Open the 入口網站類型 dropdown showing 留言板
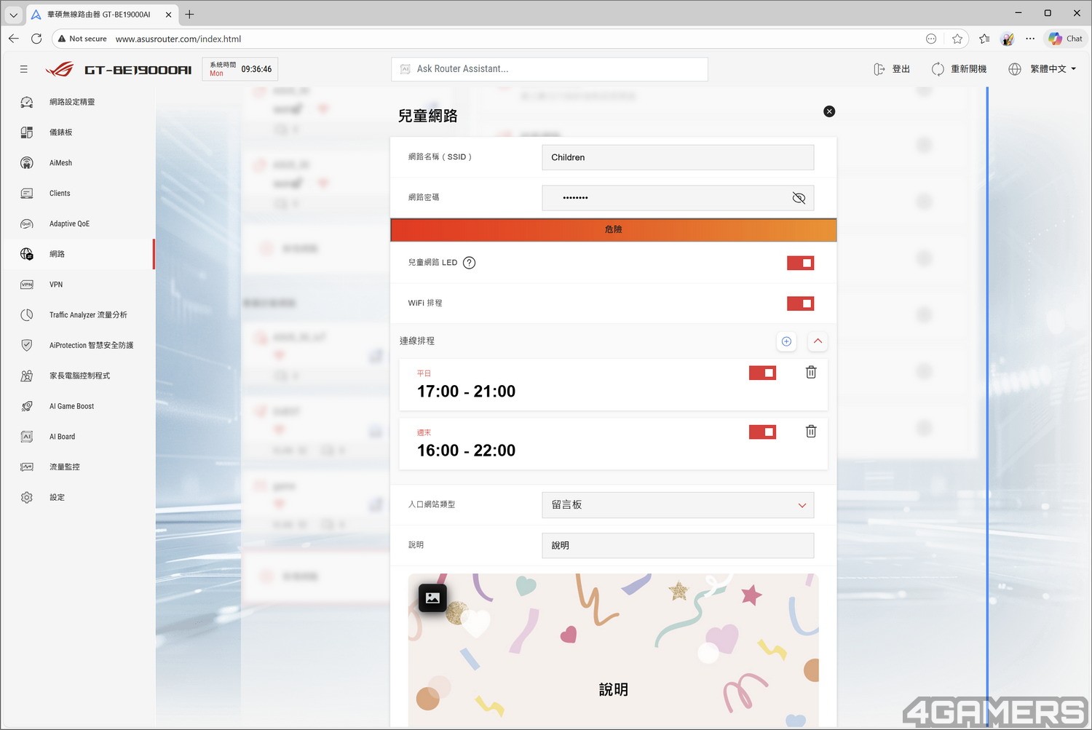Viewport: 1092px width, 730px height. 677,505
